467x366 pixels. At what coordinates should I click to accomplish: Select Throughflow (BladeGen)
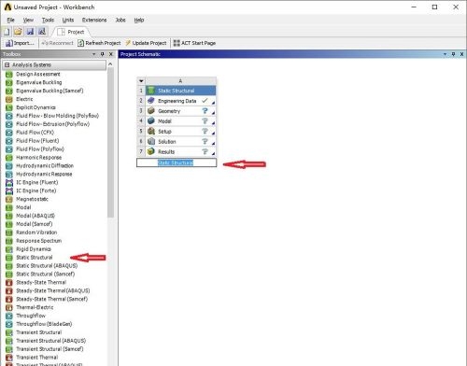(x=44, y=324)
